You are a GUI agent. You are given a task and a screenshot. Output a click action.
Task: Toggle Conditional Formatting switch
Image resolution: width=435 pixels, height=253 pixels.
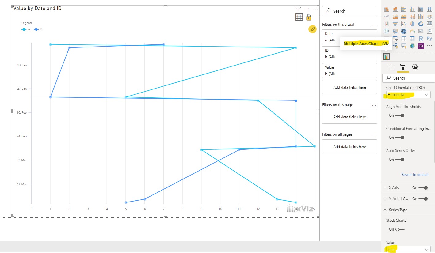pos(400,138)
